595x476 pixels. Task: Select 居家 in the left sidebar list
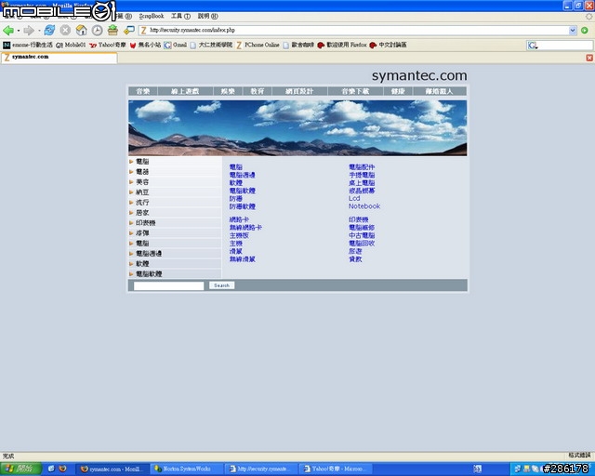(x=175, y=213)
